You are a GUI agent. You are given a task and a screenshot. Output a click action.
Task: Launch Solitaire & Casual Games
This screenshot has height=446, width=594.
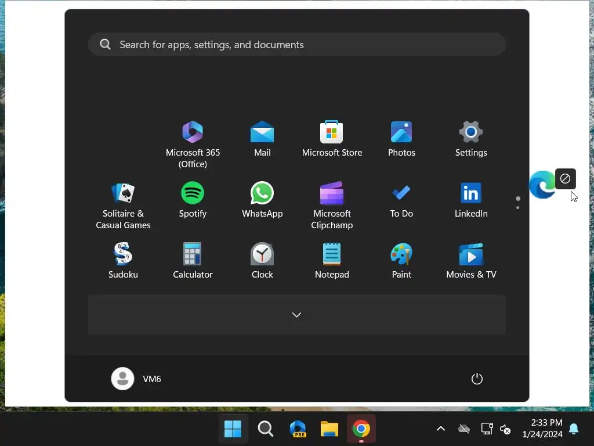coord(123,206)
